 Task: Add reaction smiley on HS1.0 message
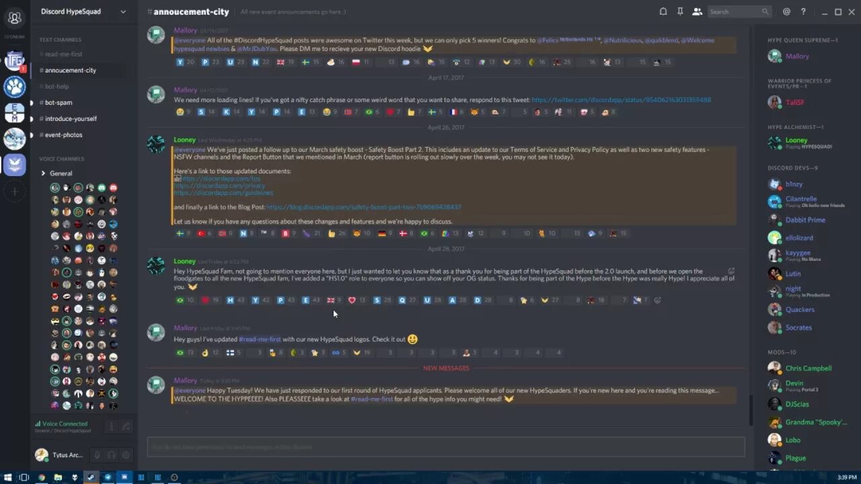[658, 300]
